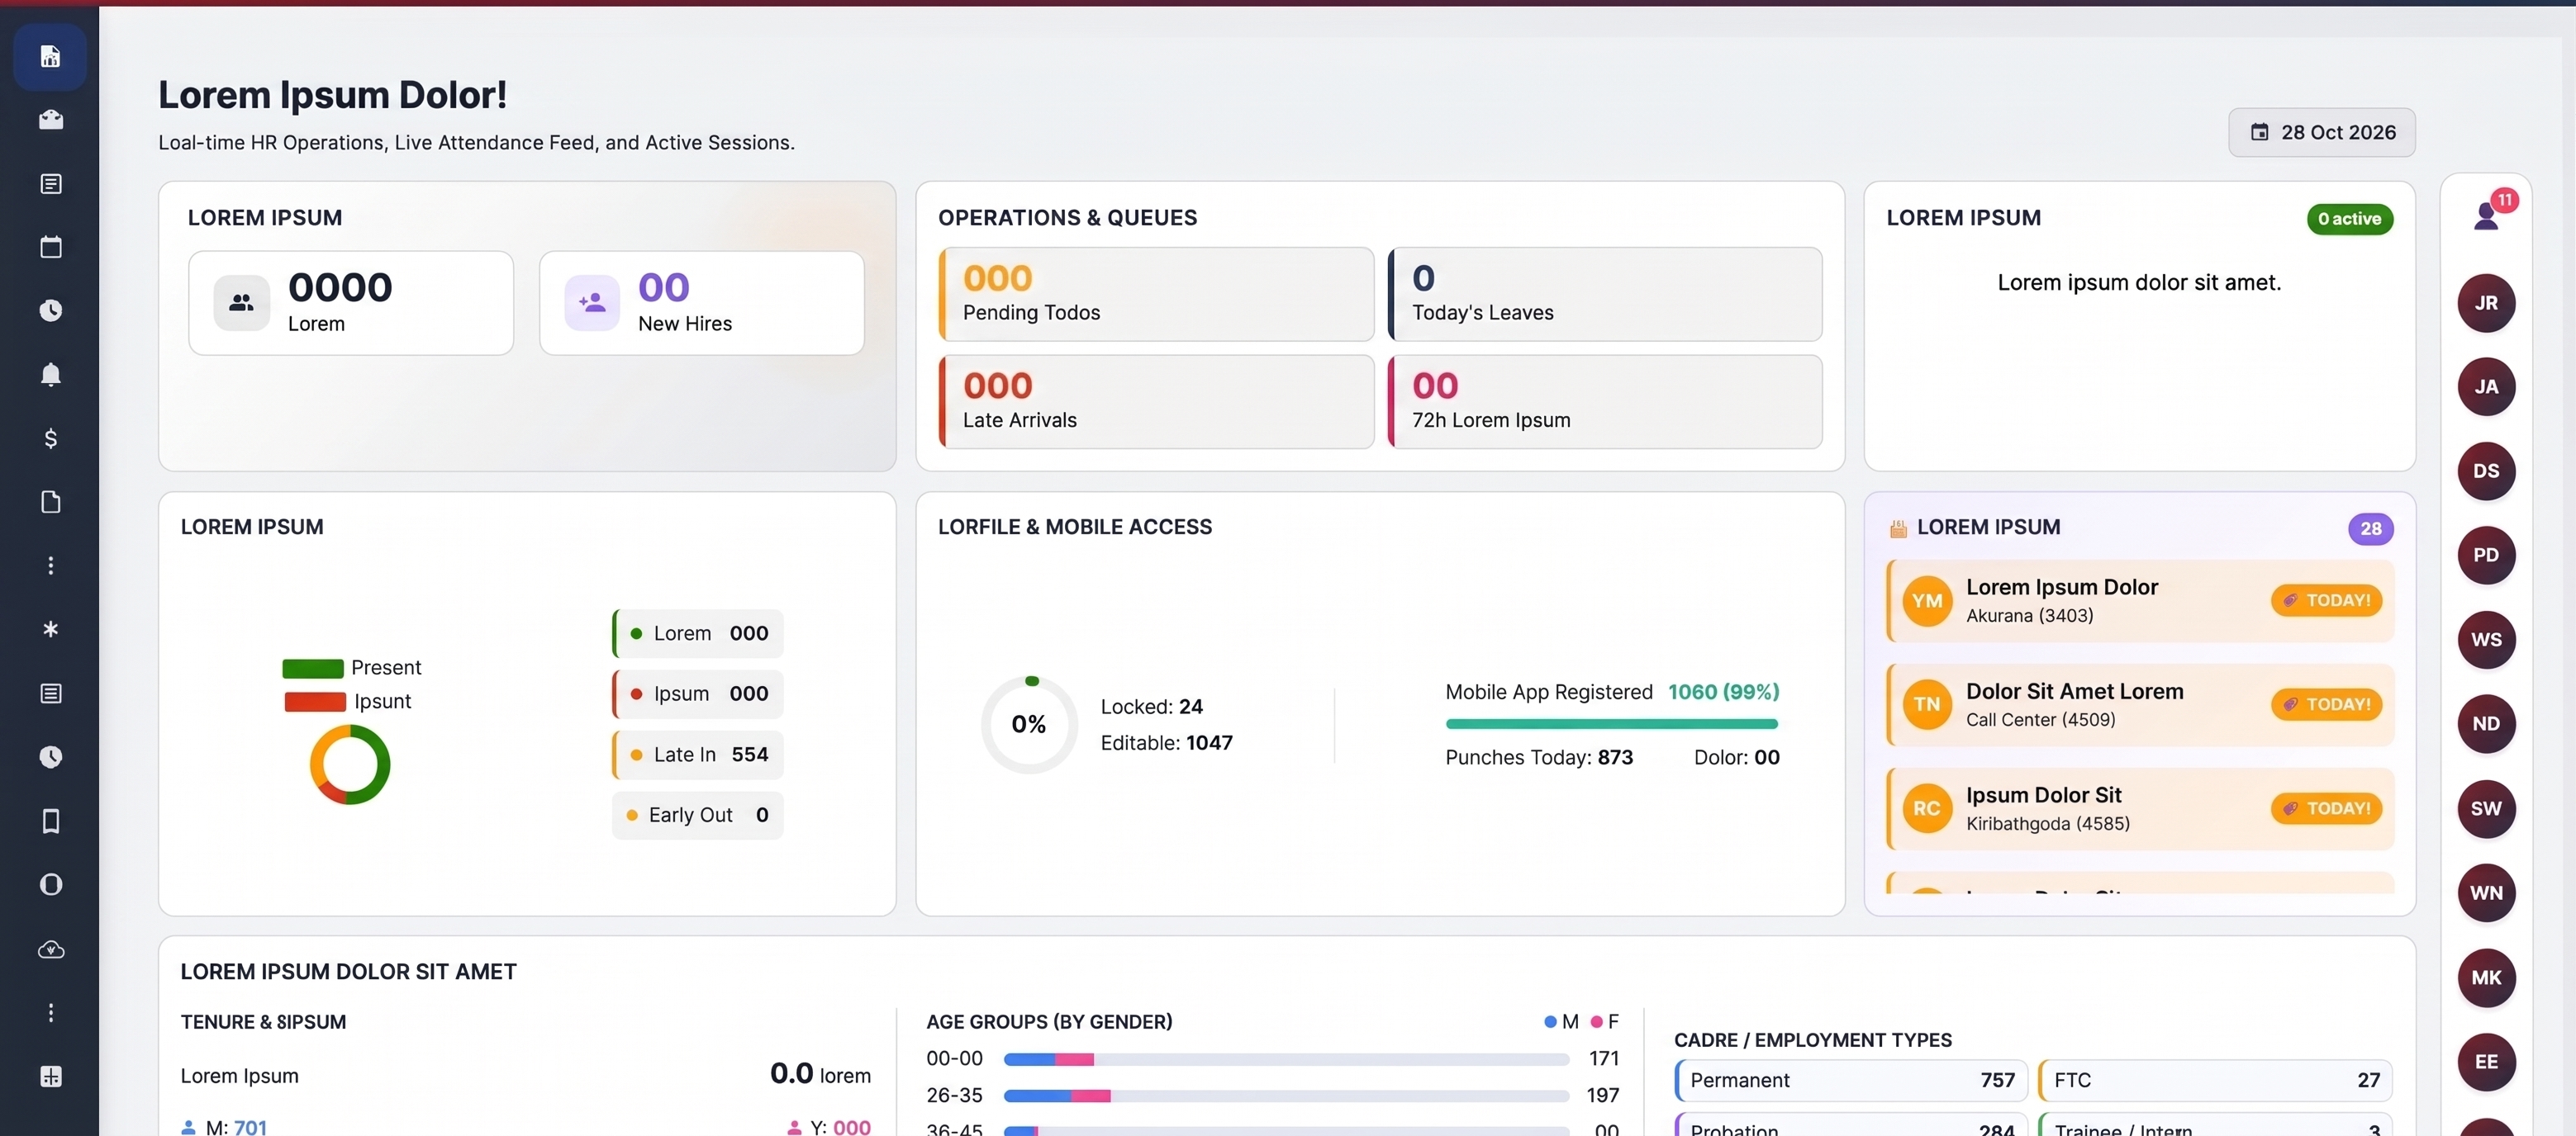Open the user notifications icon with badge 11

pyautogui.click(x=2487, y=215)
